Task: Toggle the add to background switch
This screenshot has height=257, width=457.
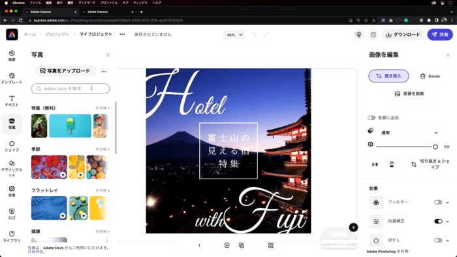Action: coord(371,118)
